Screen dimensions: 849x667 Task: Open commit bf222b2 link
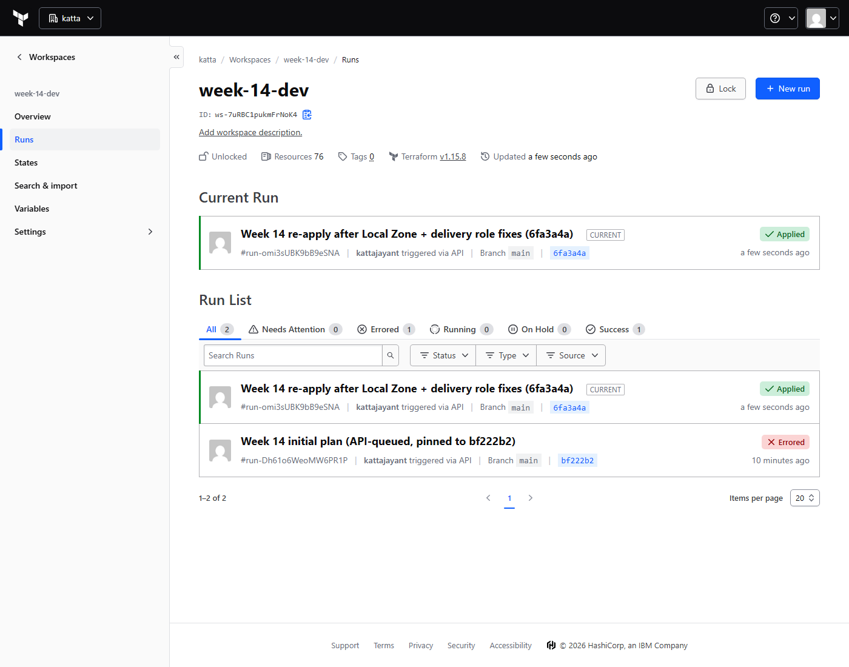click(577, 460)
